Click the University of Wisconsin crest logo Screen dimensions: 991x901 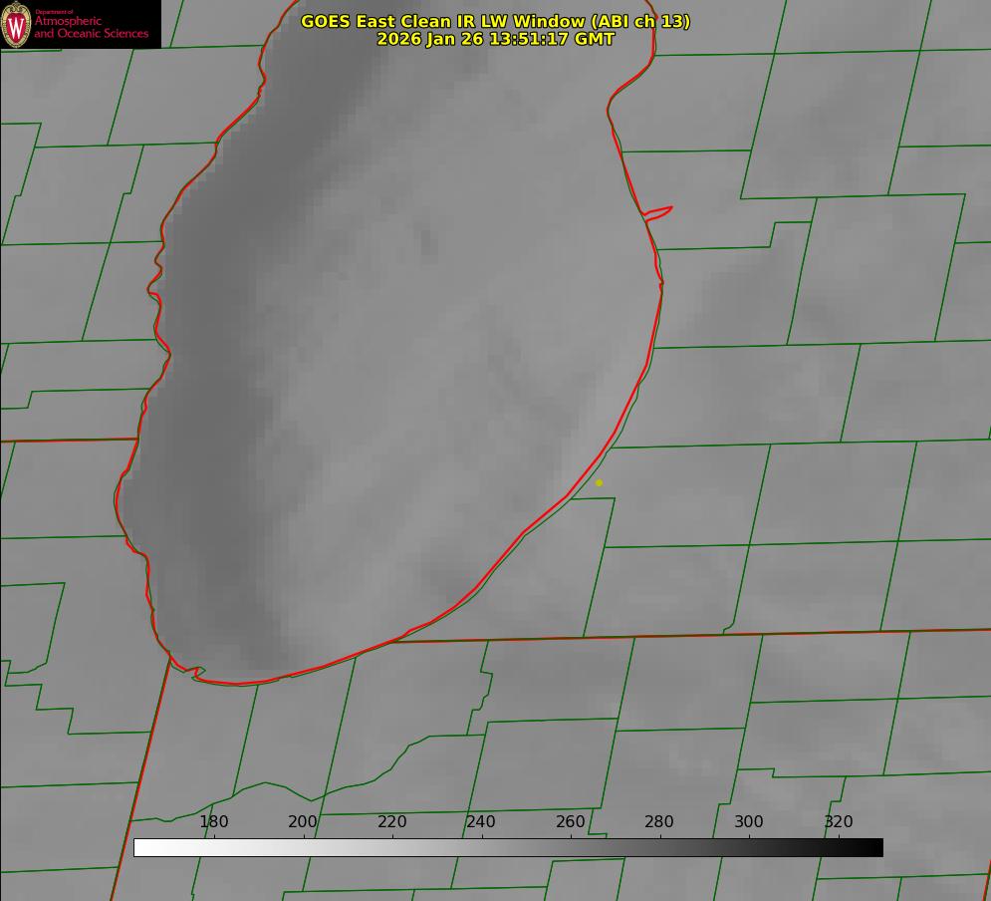tap(16, 24)
